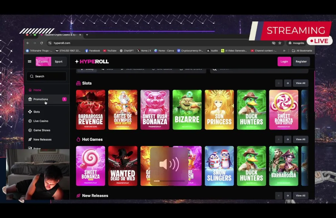Open the Home / X bookmark
Viewport: 336px width, 218px height.
pos(144,51)
